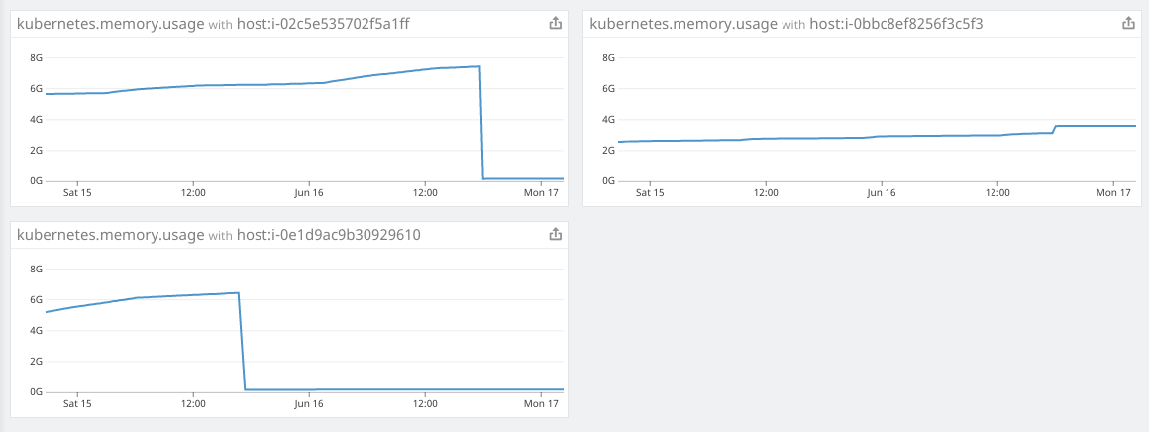Click "Sat 15" on the i-0e1d9ac9b30929610 graph axis
Viewport: 1149px width, 432px height.
tap(77, 404)
